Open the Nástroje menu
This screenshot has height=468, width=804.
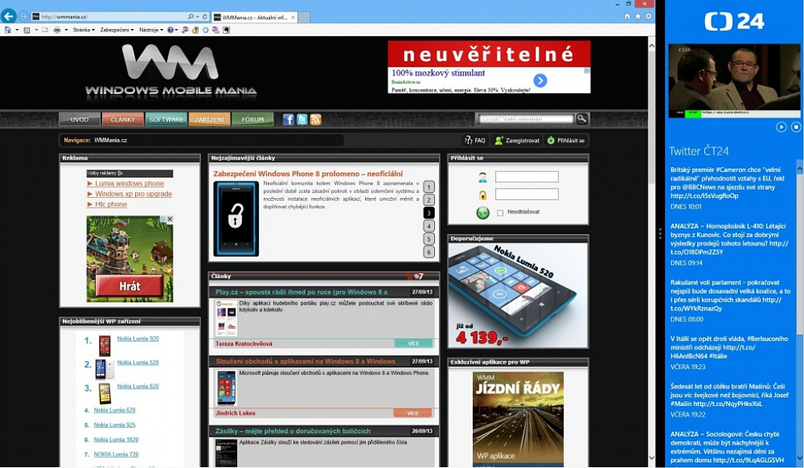click(152, 30)
